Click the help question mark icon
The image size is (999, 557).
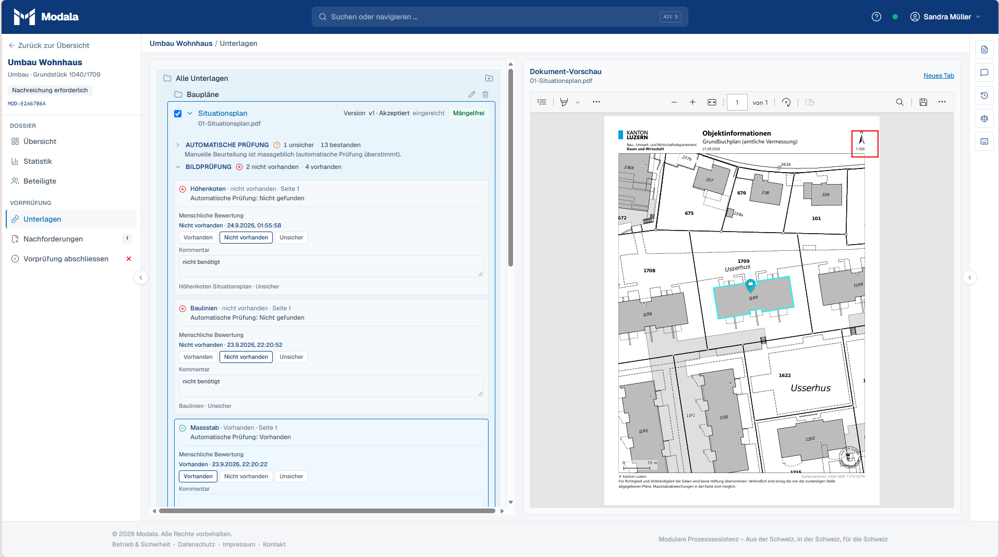(876, 17)
